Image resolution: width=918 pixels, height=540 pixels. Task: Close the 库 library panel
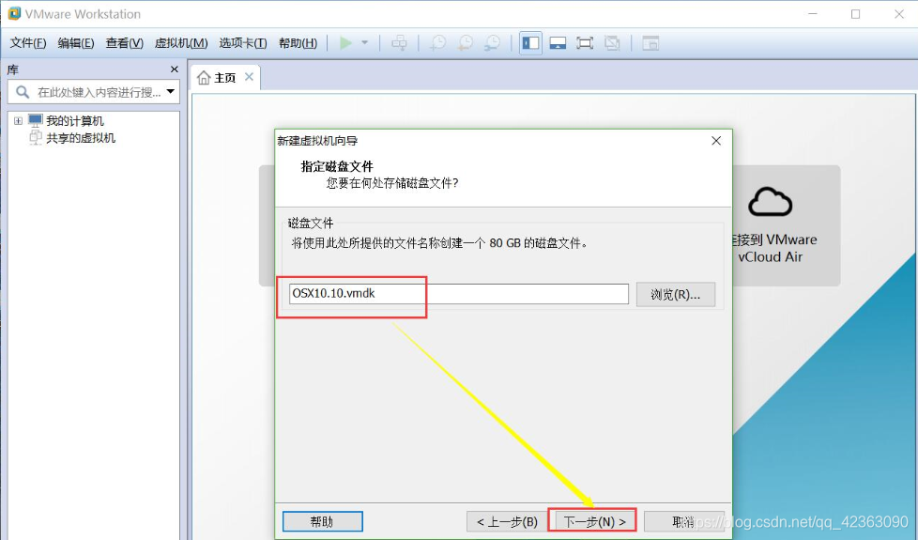click(174, 69)
